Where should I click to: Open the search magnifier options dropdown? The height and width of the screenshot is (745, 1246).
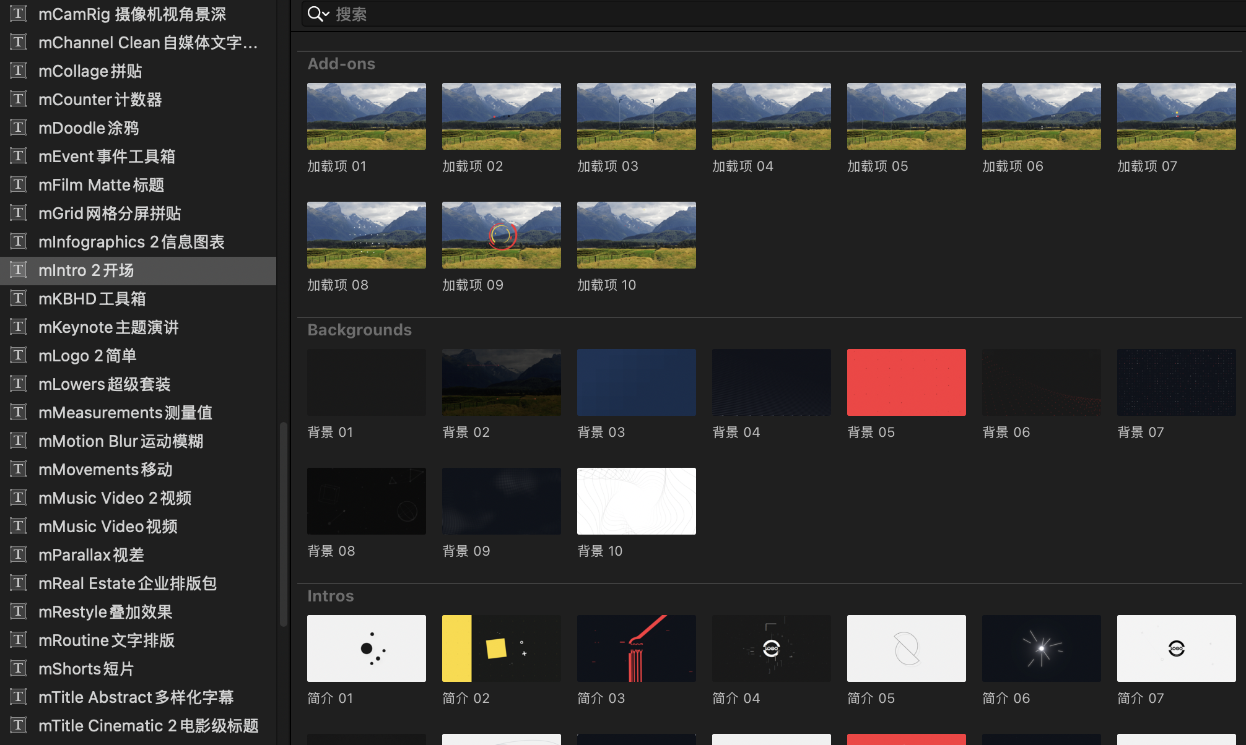coord(318,14)
